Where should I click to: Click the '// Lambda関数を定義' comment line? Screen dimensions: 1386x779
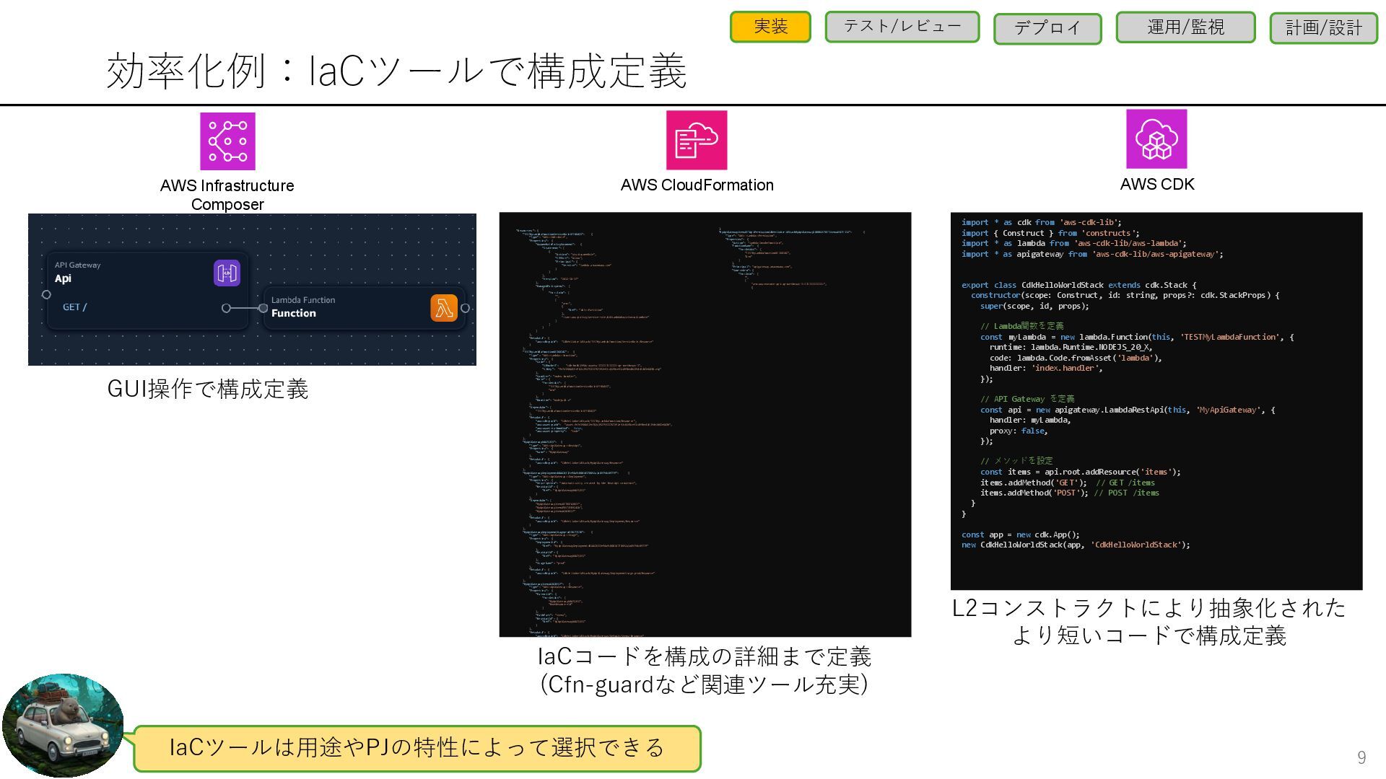point(1021,326)
